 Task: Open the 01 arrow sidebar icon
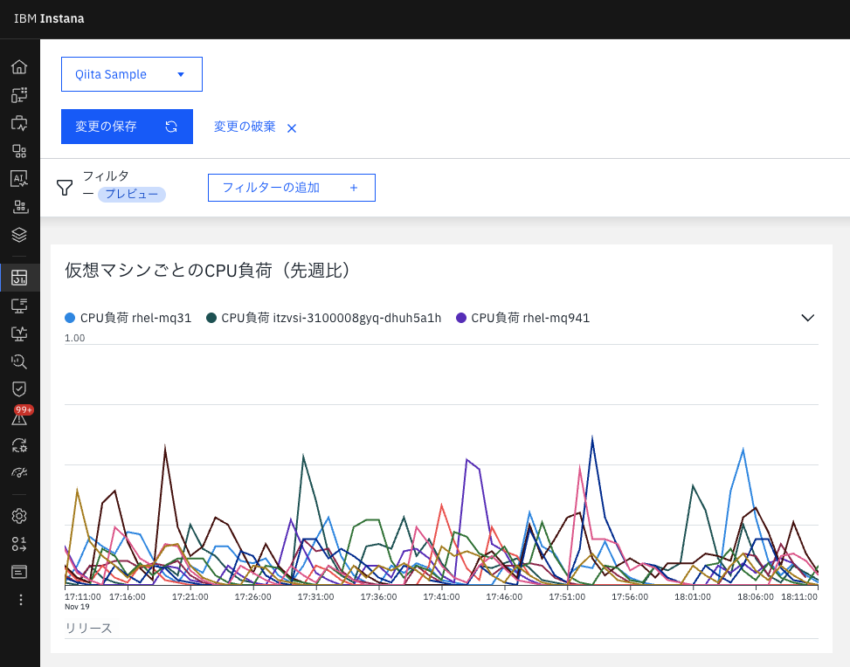point(19,543)
